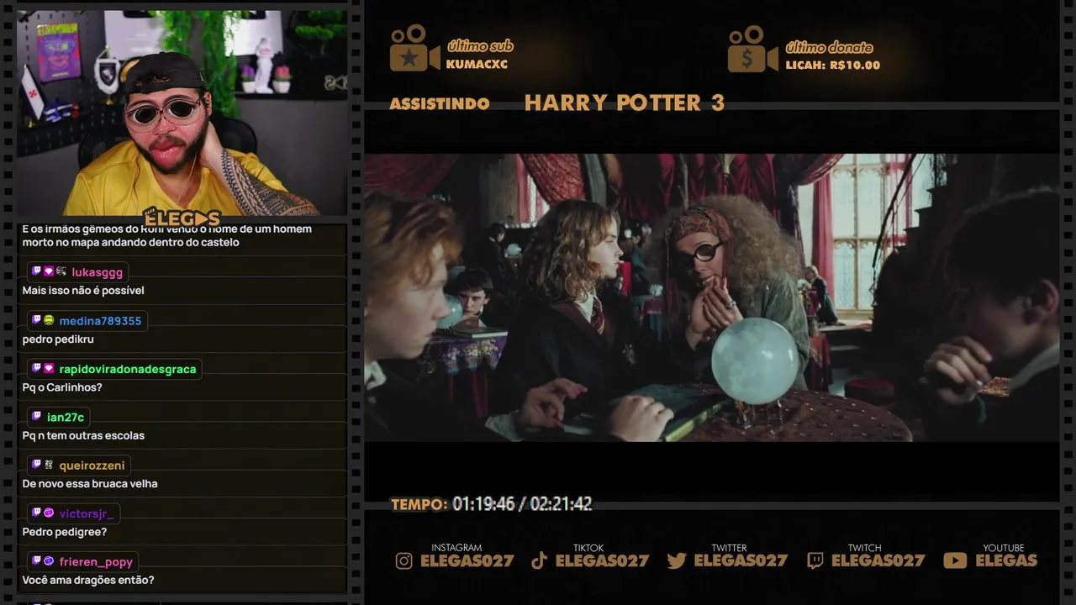
Task: Click message 'Pedro pedigree?'
Action: click(64, 532)
